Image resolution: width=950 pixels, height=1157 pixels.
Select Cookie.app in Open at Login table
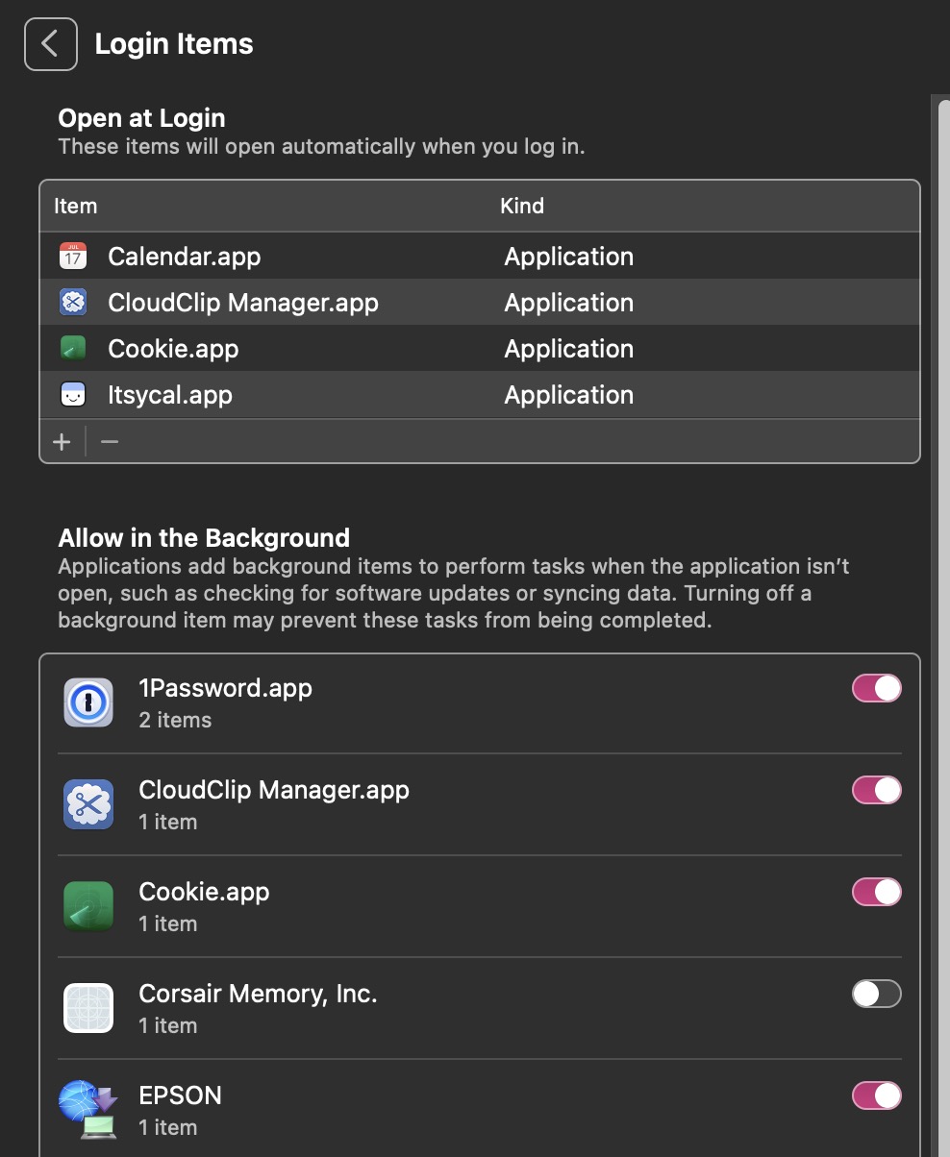click(173, 349)
